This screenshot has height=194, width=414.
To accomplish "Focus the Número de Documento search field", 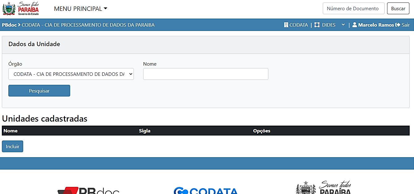I will [x=353, y=9].
